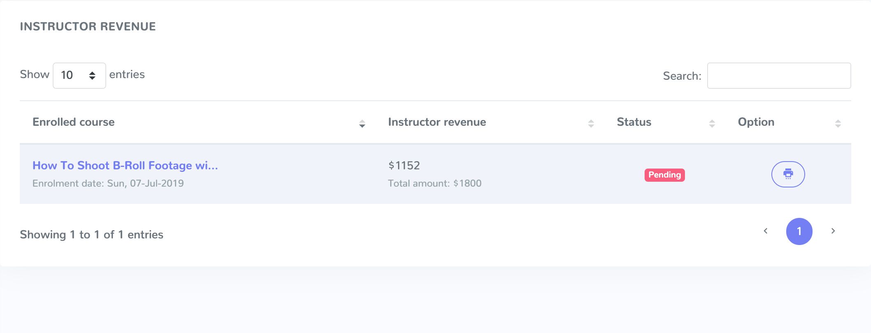Sort table by Instructor revenue header
Screen dimensions: 871x333
437,122
